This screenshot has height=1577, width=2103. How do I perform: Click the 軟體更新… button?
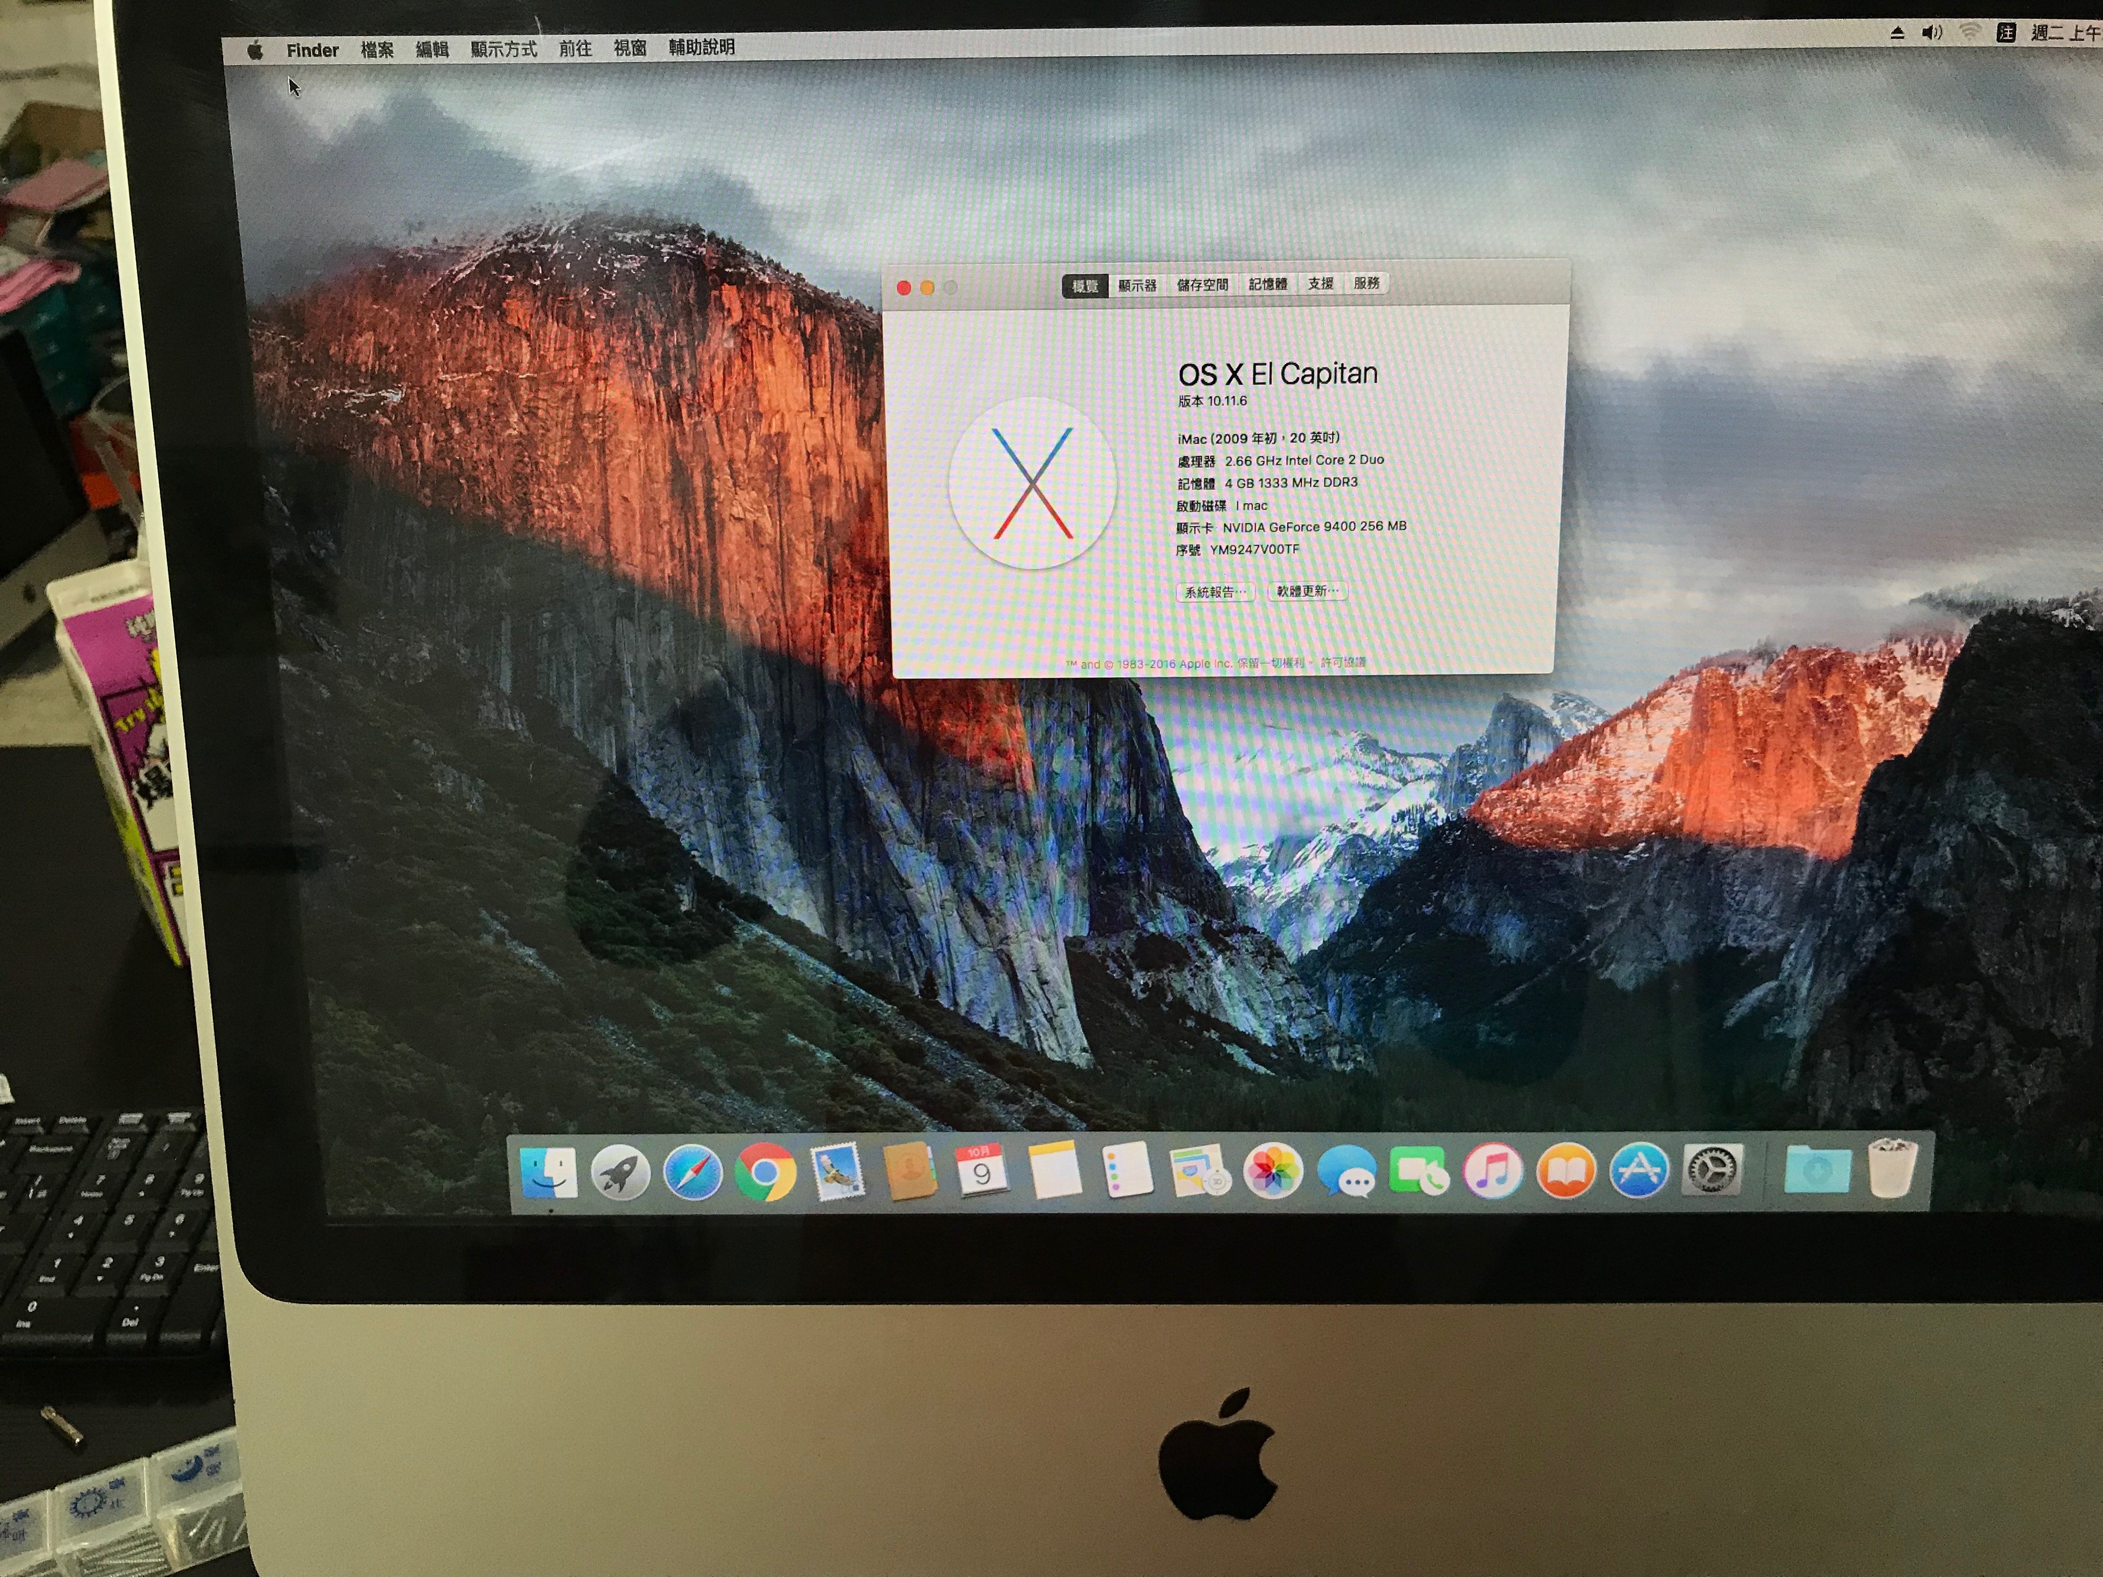point(1307,591)
